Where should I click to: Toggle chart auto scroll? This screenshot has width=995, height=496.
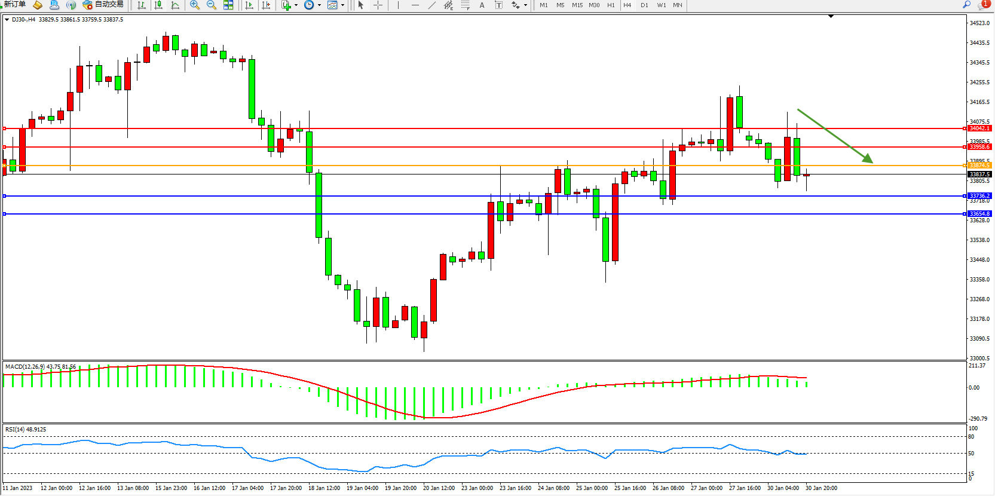(x=249, y=5)
